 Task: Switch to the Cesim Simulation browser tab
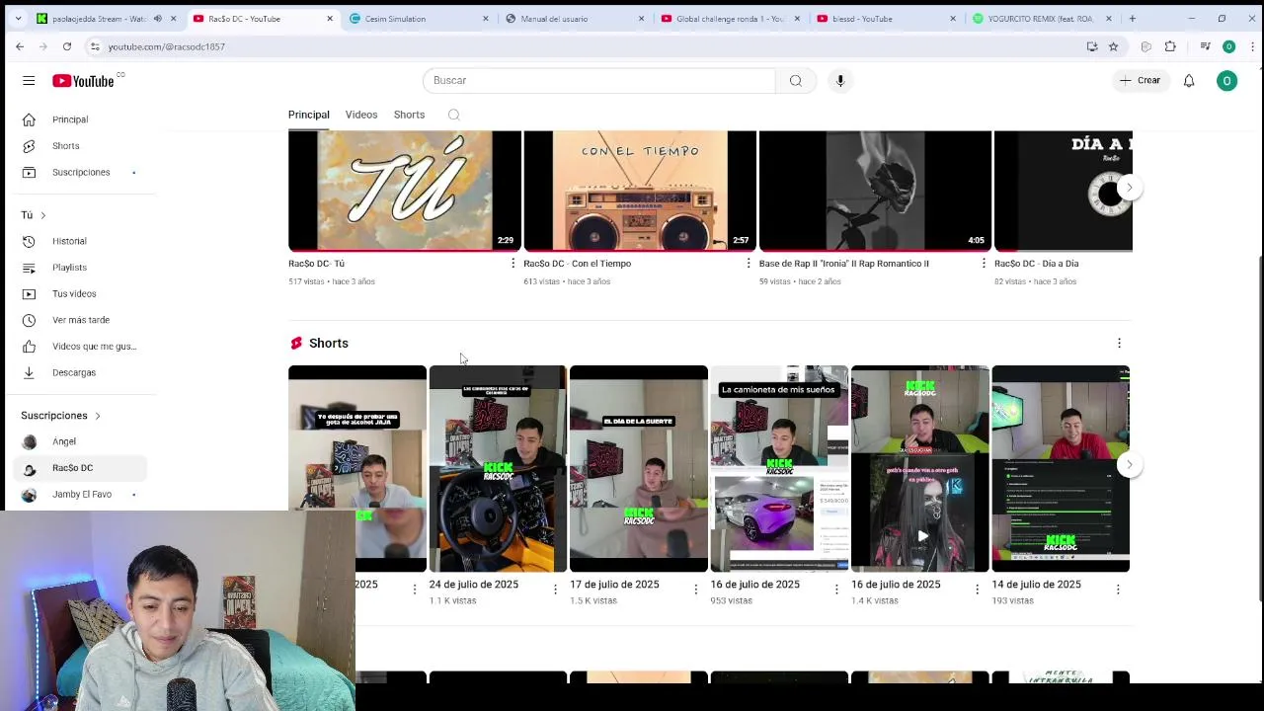(x=417, y=19)
